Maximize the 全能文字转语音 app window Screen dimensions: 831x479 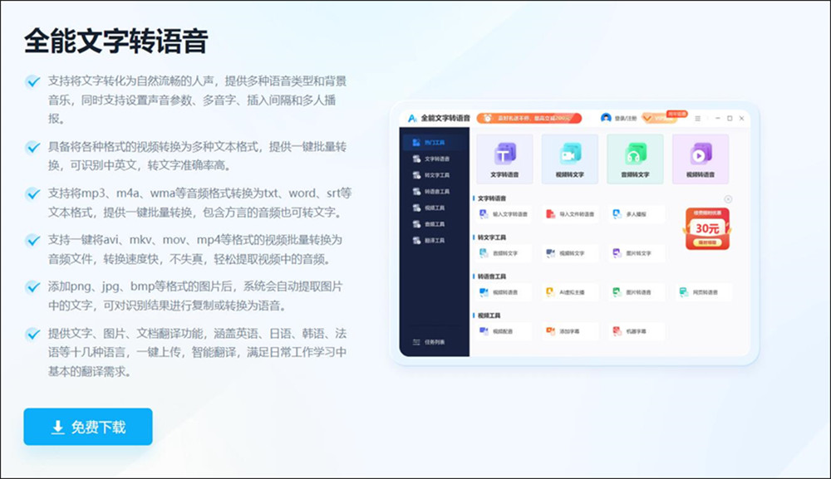pos(730,118)
